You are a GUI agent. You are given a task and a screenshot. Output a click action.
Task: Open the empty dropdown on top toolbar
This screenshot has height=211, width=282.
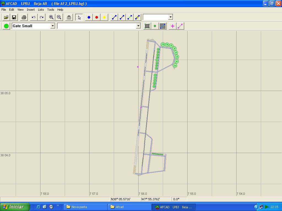coord(170,17)
